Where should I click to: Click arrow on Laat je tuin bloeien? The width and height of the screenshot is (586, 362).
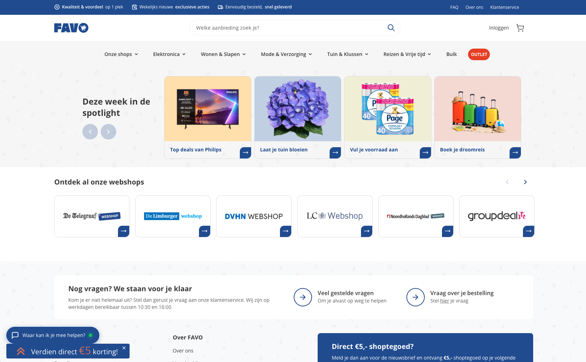pyautogui.click(x=335, y=153)
